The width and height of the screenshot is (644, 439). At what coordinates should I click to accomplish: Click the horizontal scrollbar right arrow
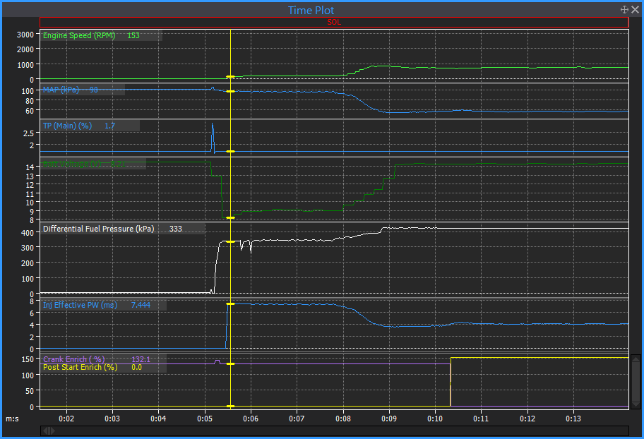pos(52,431)
